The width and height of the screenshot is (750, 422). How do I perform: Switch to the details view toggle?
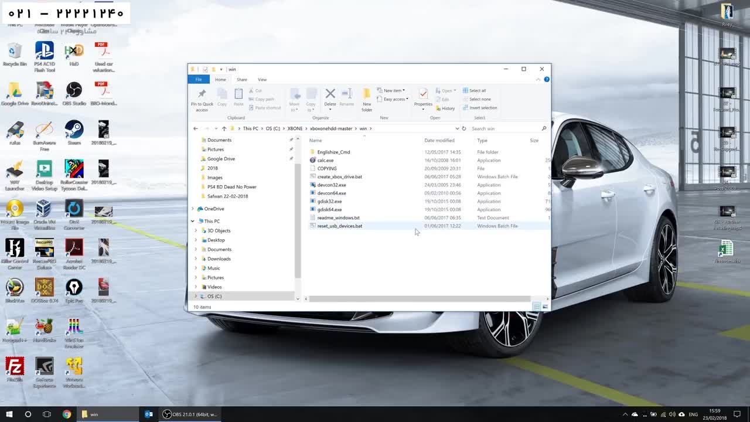(x=537, y=307)
